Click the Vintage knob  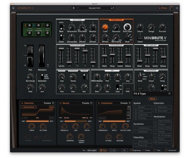pyautogui.click(x=151, y=27)
